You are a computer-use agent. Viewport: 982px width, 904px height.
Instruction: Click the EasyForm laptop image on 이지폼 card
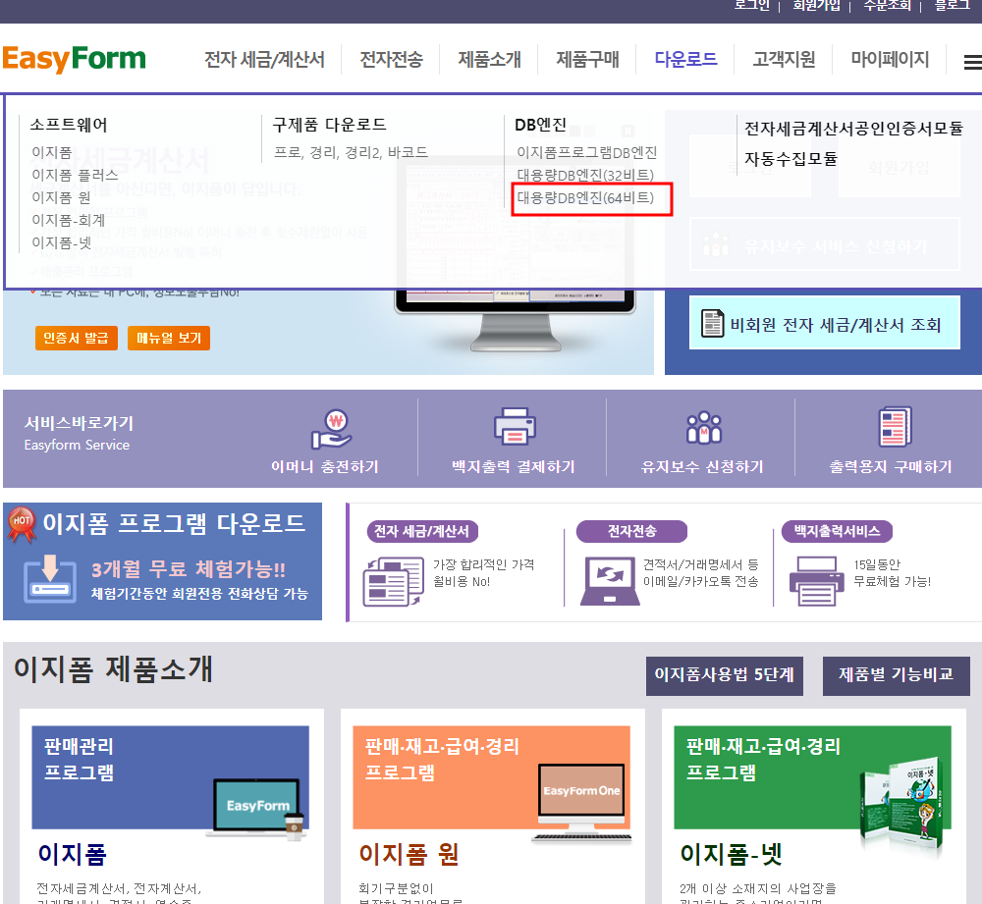tap(256, 808)
